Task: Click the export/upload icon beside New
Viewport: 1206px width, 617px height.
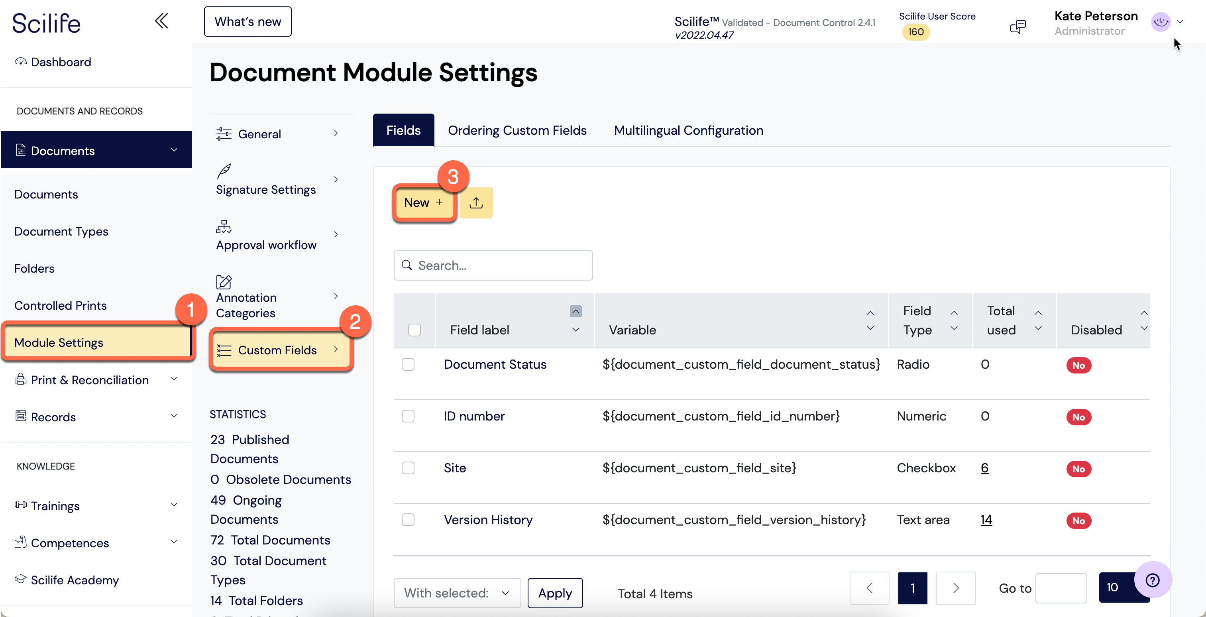Action: coord(476,203)
